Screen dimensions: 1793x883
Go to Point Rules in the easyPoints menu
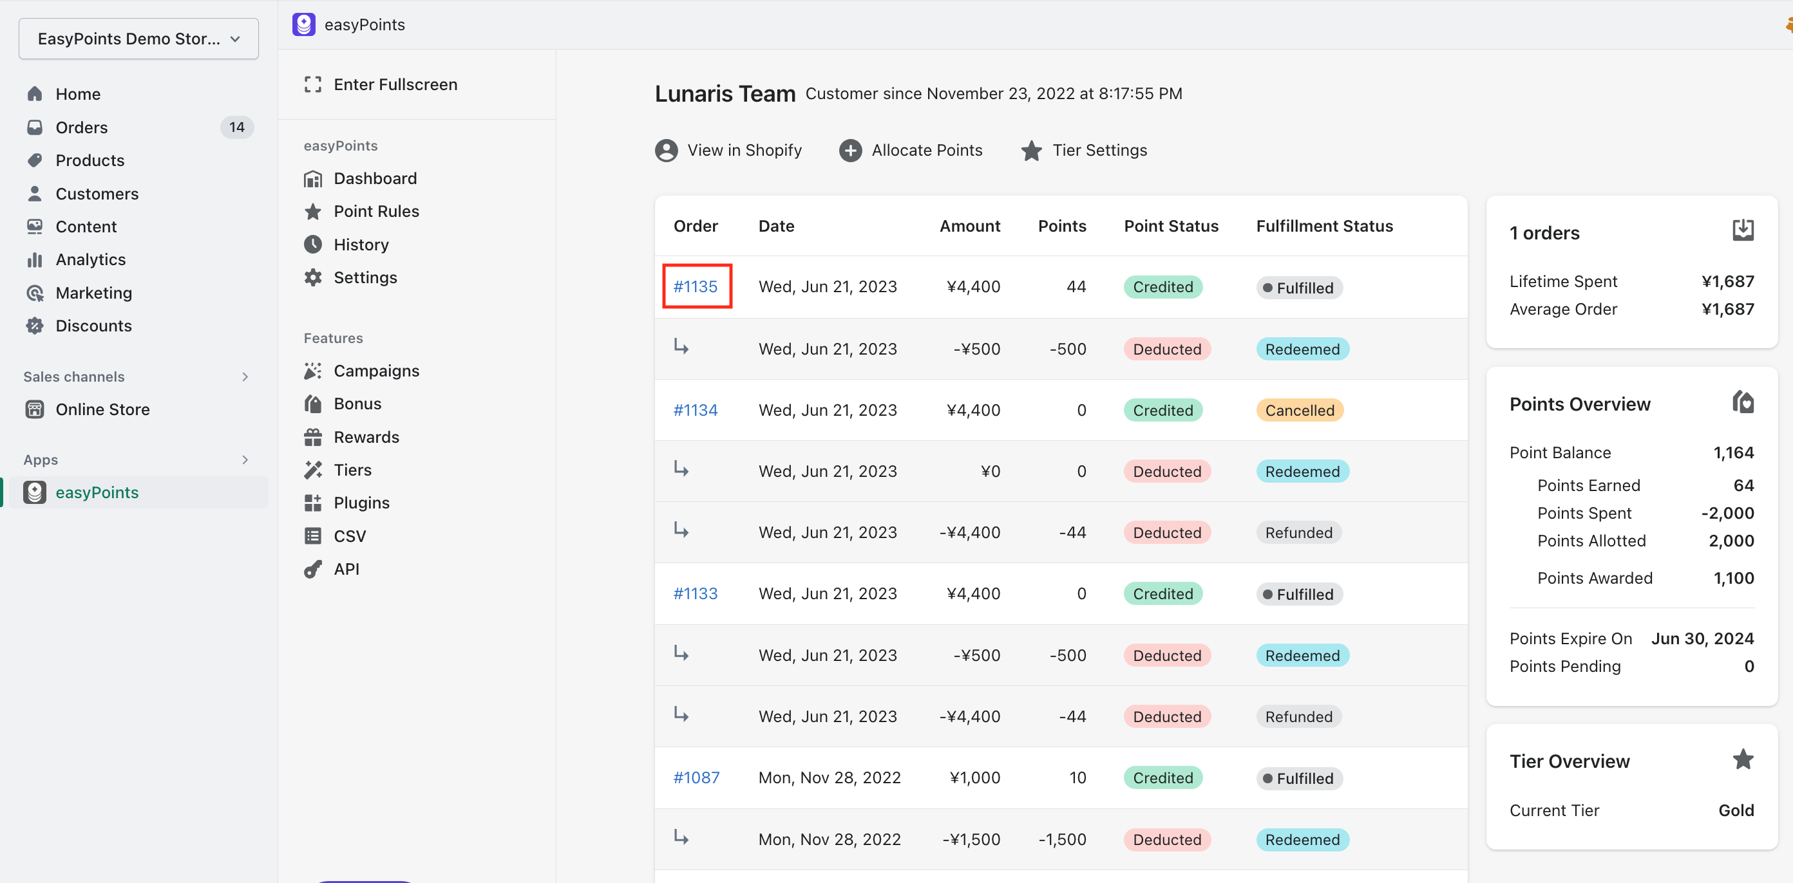pyautogui.click(x=376, y=211)
